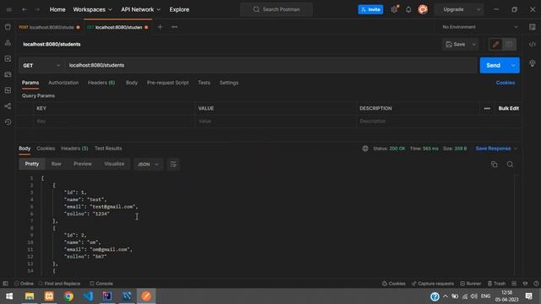This screenshot has height=304, width=541.
Task: Open the APIs sidebar icon
Action: point(8,43)
